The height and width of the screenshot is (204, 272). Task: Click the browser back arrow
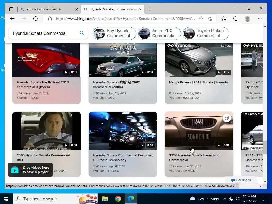12,19
